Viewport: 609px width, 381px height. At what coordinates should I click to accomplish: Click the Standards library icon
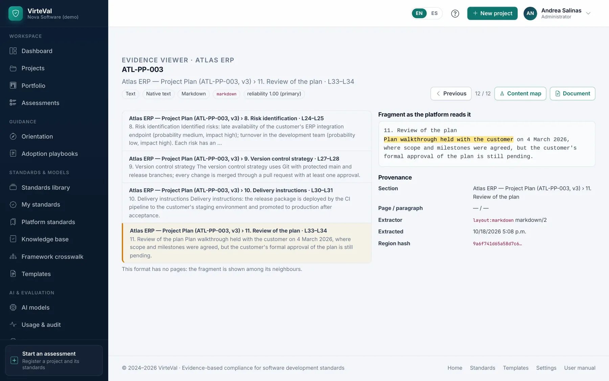point(13,187)
